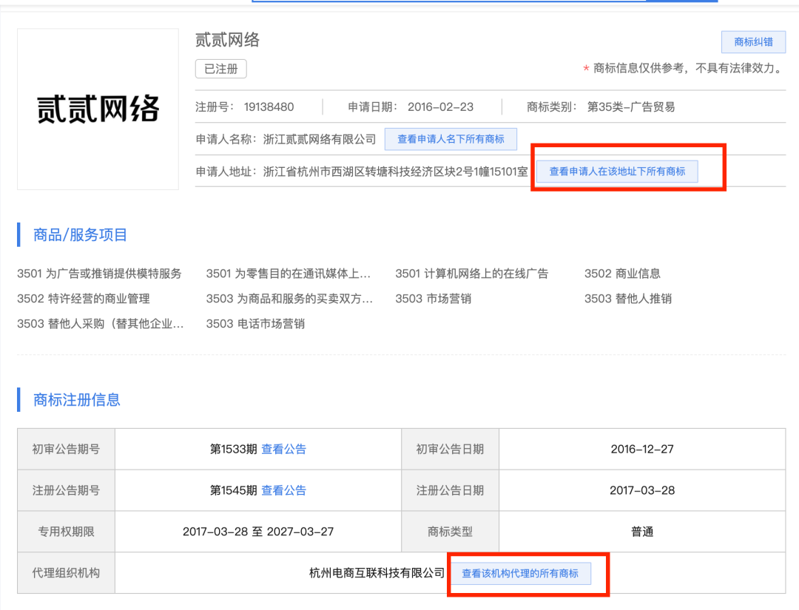Click the term 2017-03-28 至 2027-03-27
The image size is (799, 610).
pos(258,532)
